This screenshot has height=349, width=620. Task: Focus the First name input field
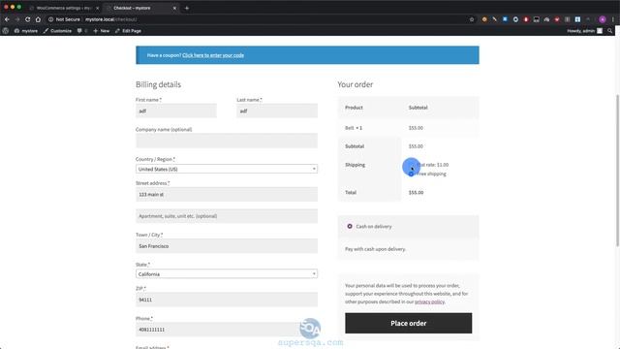[x=176, y=111]
